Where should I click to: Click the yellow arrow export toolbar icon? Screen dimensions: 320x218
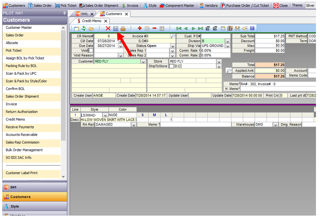click(x=245, y=29)
